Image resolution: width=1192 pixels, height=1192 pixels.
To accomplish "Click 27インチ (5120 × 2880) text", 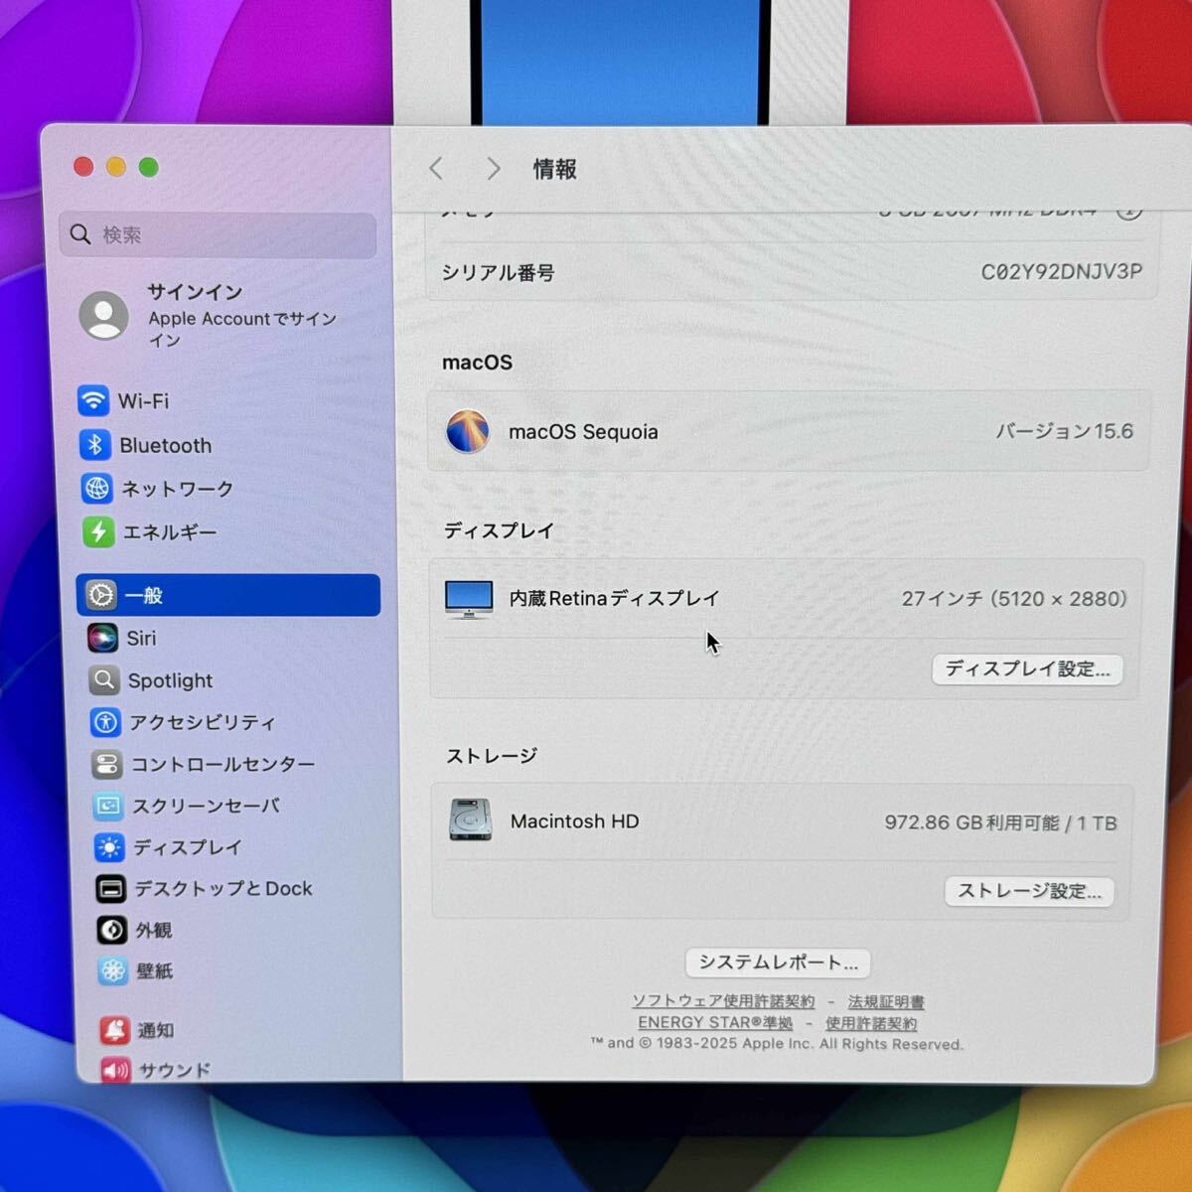I will coord(1014,598).
